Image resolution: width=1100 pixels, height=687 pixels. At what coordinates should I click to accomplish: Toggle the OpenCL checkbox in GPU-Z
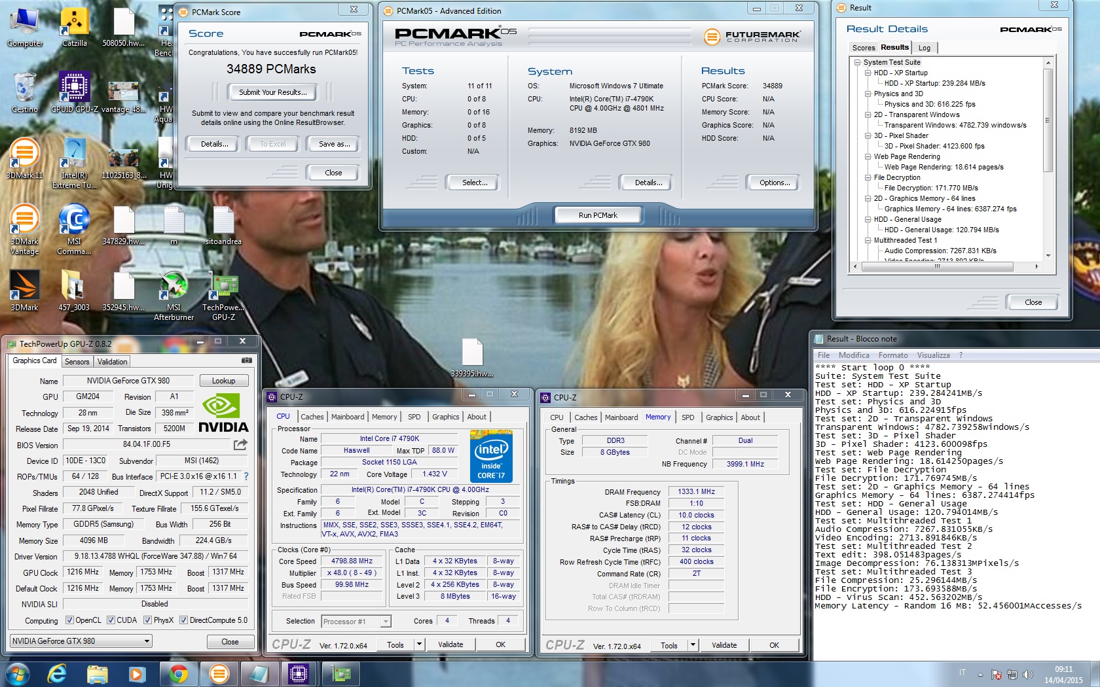click(x=70, y=620)
